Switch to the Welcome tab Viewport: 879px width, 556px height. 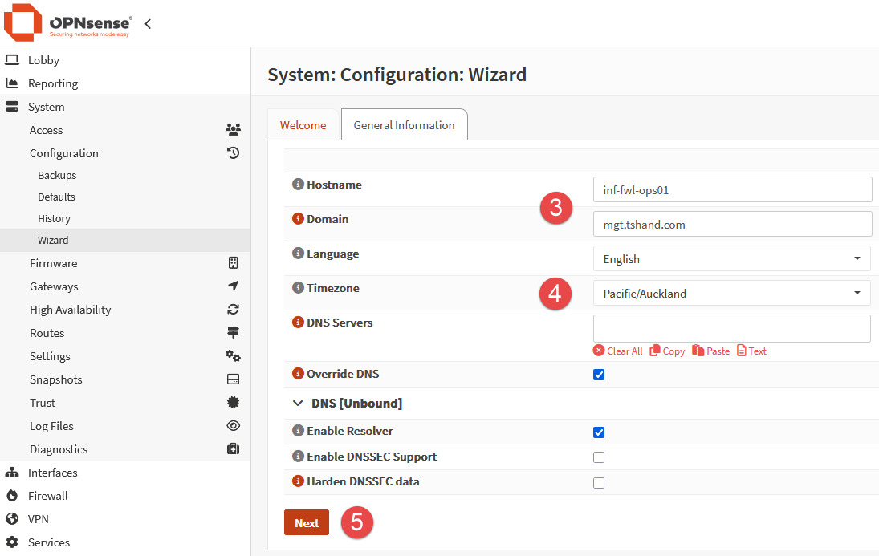point(303,125)
